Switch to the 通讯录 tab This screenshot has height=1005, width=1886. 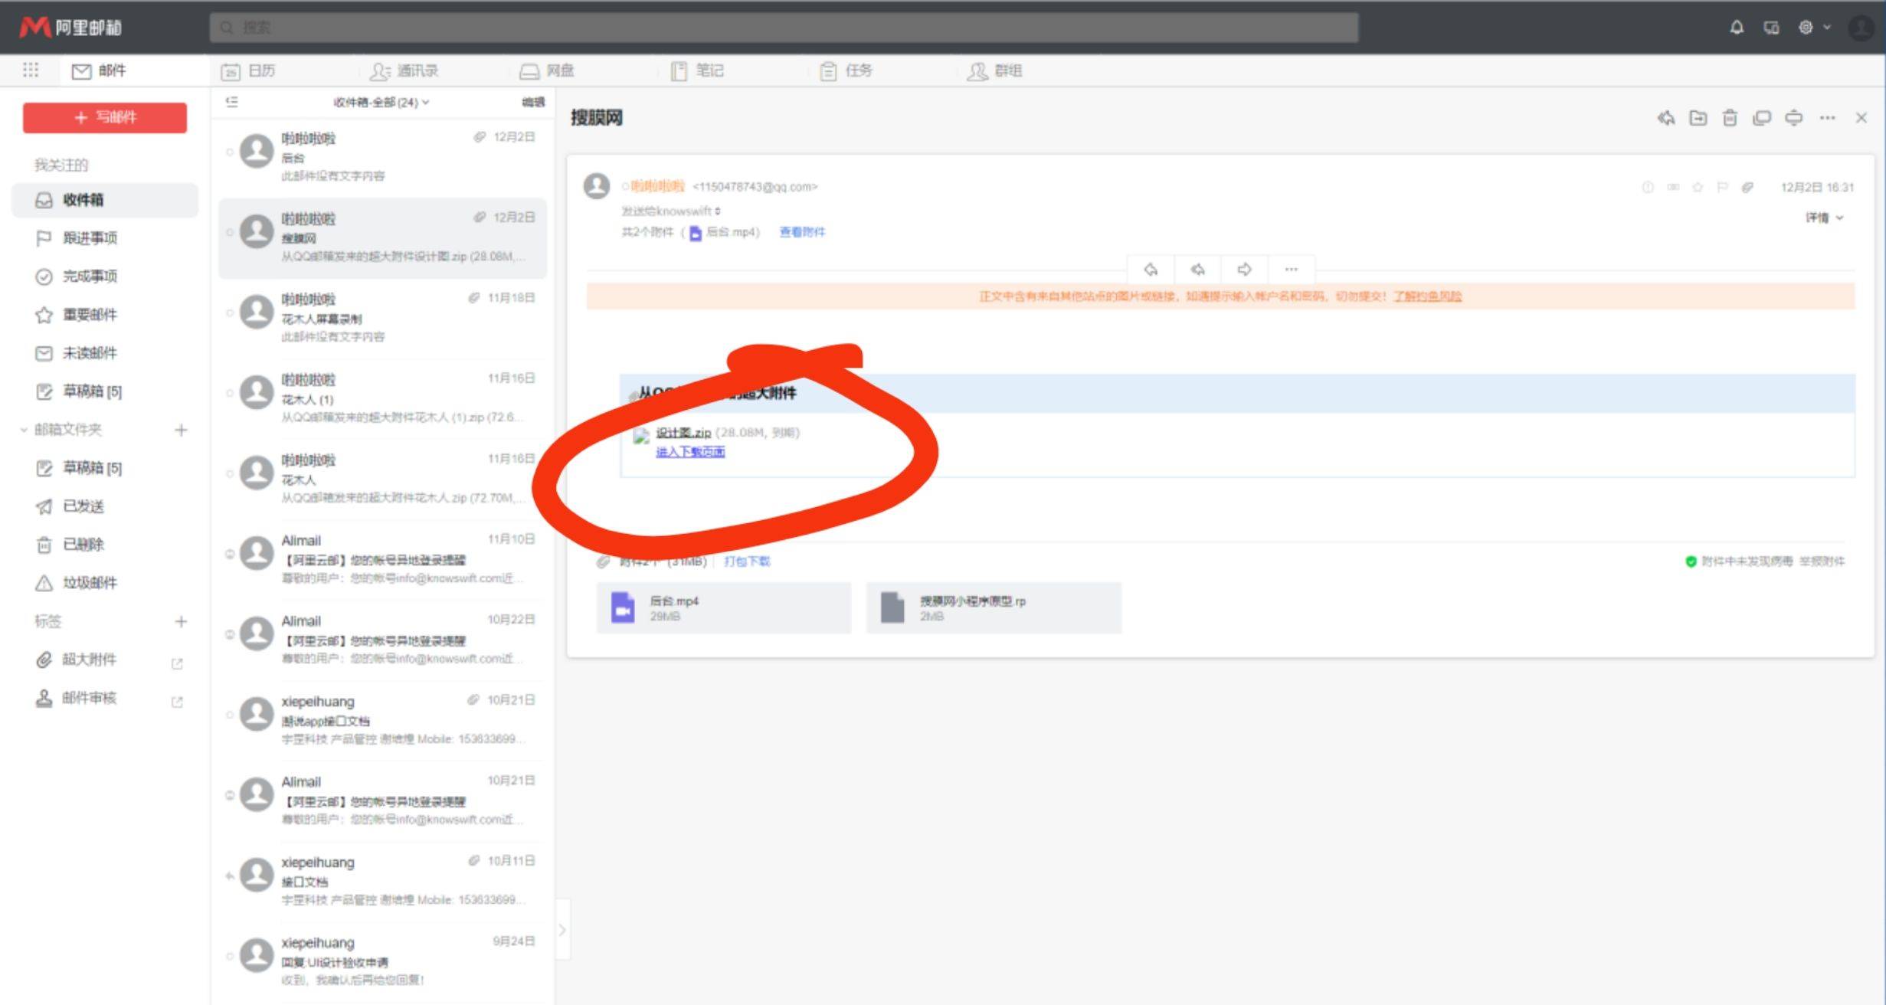pos(404,71)
